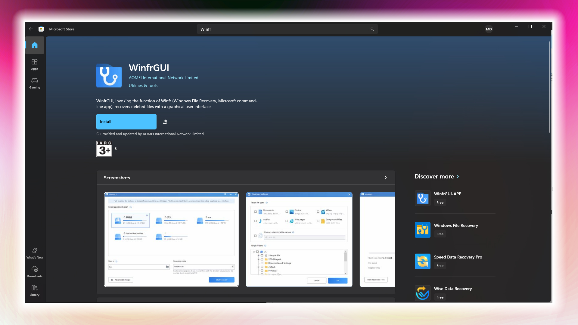Click the info icon beside Provided and updated

click(x=98, y=134)
